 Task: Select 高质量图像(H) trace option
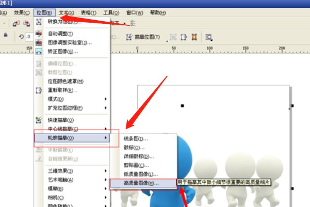pyautogui.click(x=143, y=183)
